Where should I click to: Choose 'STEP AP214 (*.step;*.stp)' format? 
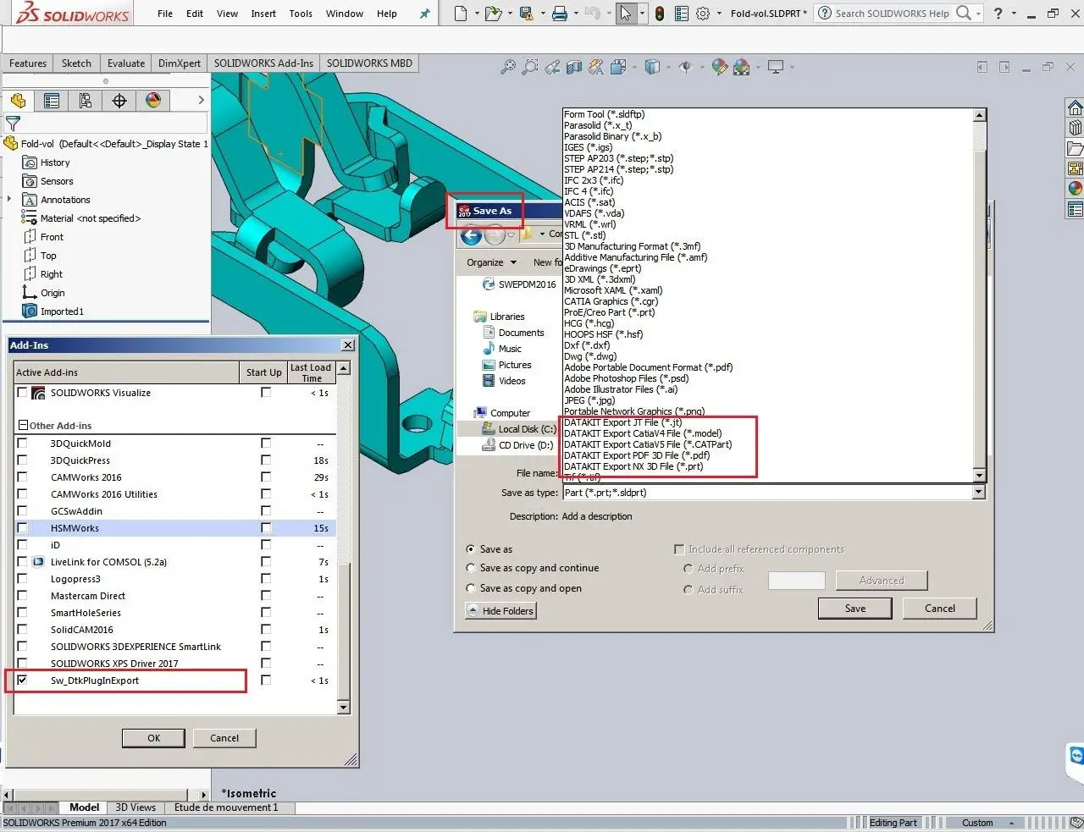tap(619, 169)
